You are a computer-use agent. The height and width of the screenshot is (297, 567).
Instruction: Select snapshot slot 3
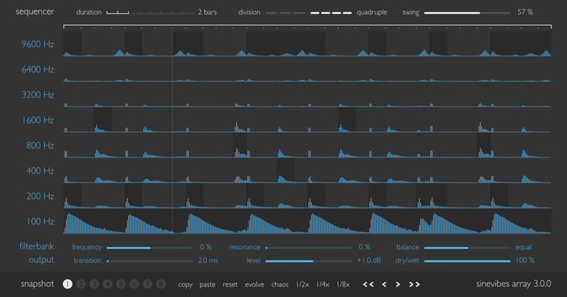[94, 284]
